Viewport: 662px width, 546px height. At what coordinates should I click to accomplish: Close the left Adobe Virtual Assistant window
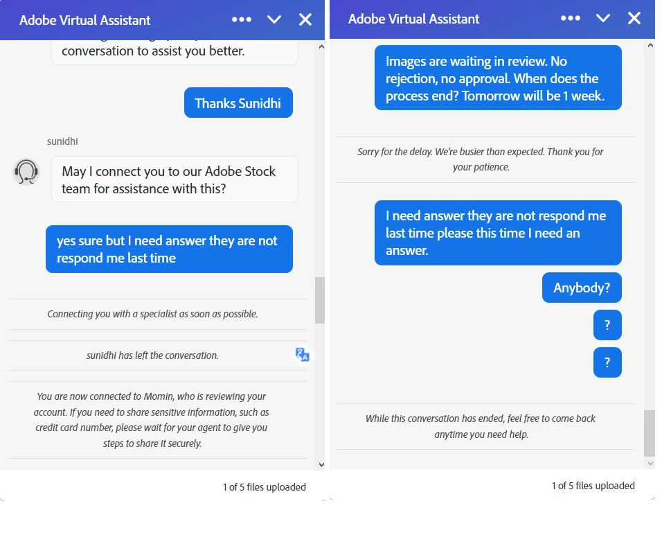tap(305, 19)
